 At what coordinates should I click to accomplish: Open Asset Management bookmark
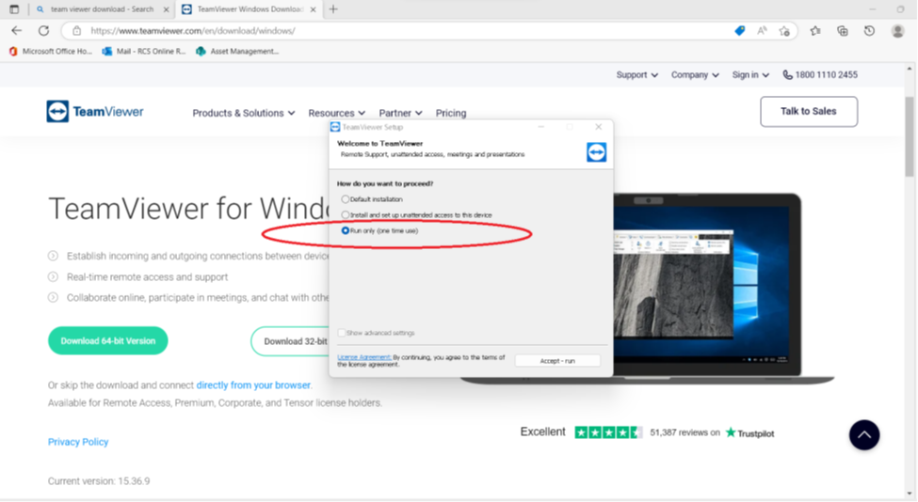tap(237, 52)
